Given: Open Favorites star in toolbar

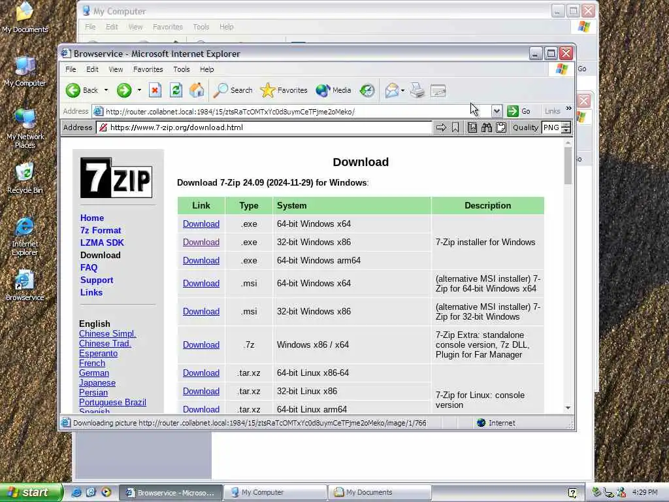Looking at the screenshot, I should pos(284,90).
